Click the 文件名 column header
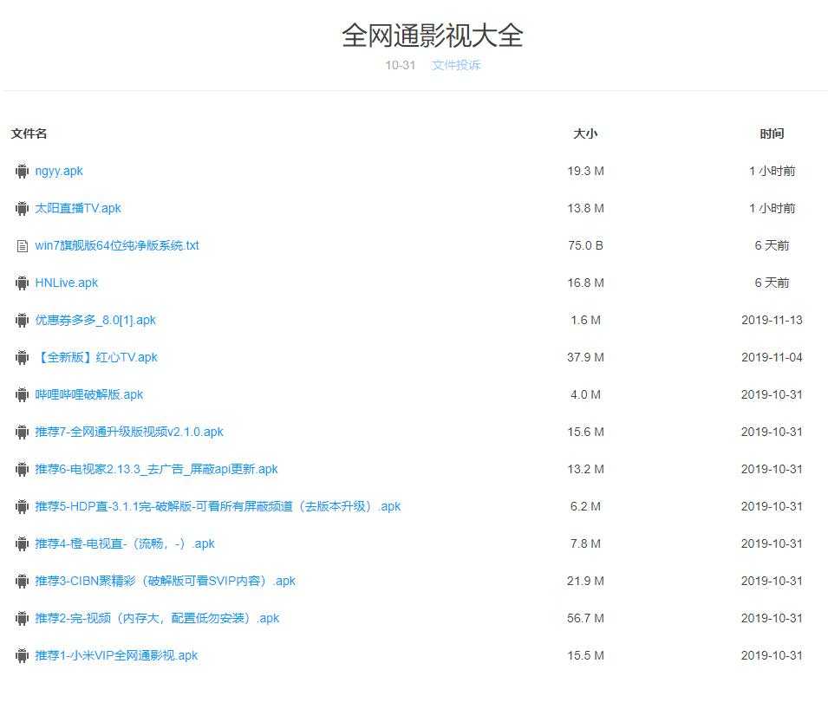 click(x=29, y=133)
